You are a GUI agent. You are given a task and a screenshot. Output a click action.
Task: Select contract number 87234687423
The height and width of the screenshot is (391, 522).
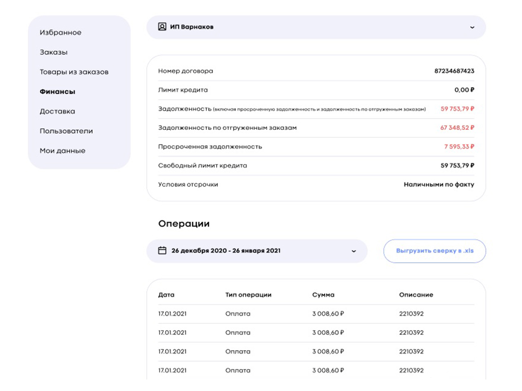pyautogui.click(x=454, y=71)
